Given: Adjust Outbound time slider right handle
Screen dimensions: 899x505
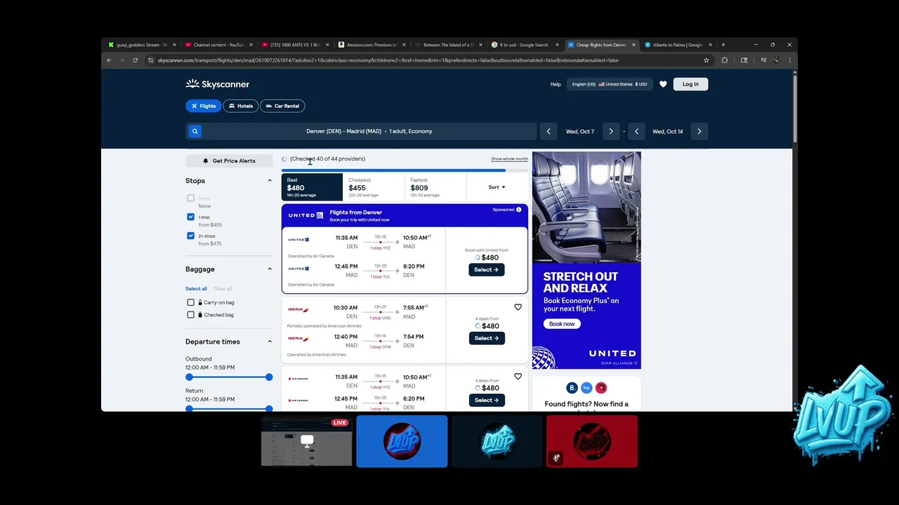Looking at the screenshot, I should (269, 377).
